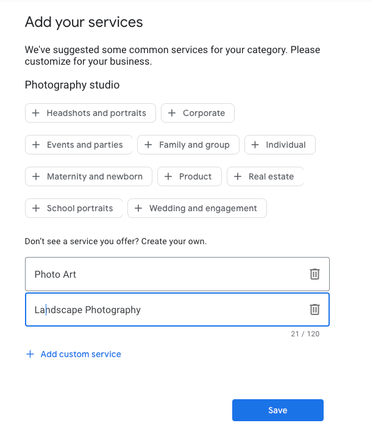The width and height of the screenshot is (373, 445).
Task: Click plus icon on Product chip
Action: pos(168,176)
